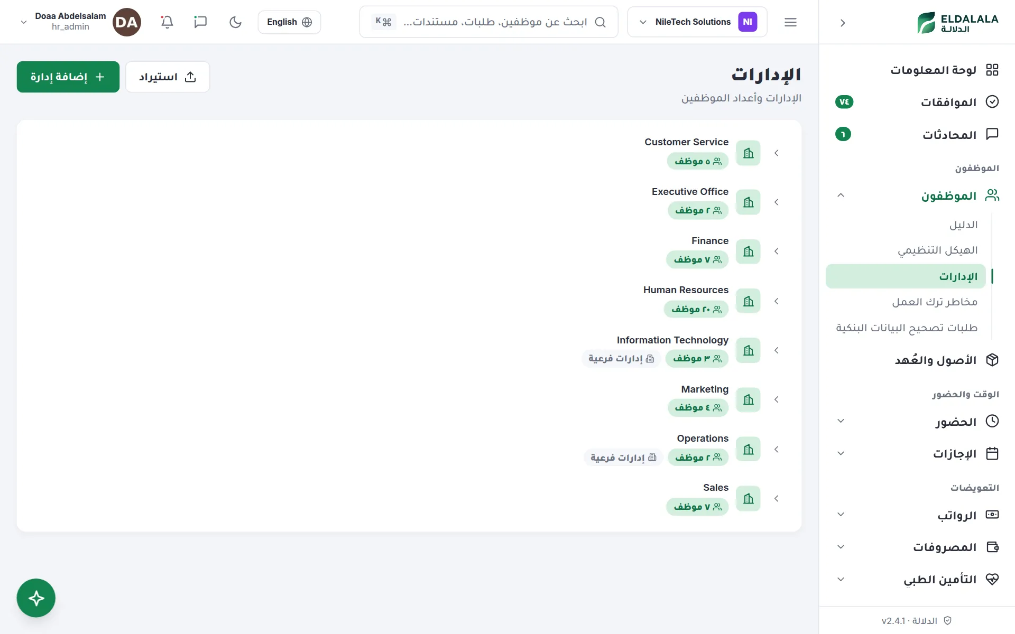This screenshot has width=1015, height=634.
Task: Click the Sales building icon
Action: (748, 498)
